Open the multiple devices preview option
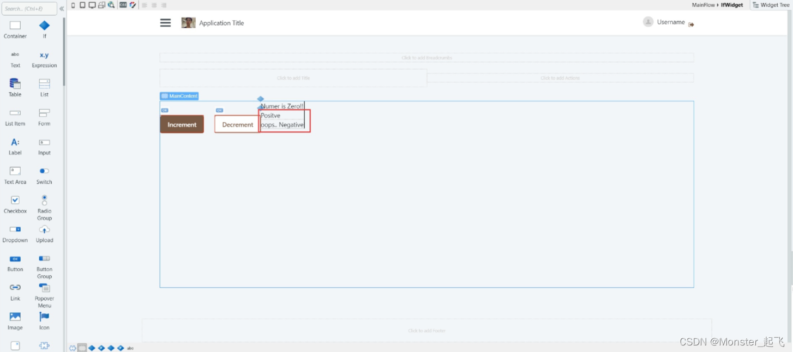This screenshot has height=352, width=793. click(x=101, y=5)
